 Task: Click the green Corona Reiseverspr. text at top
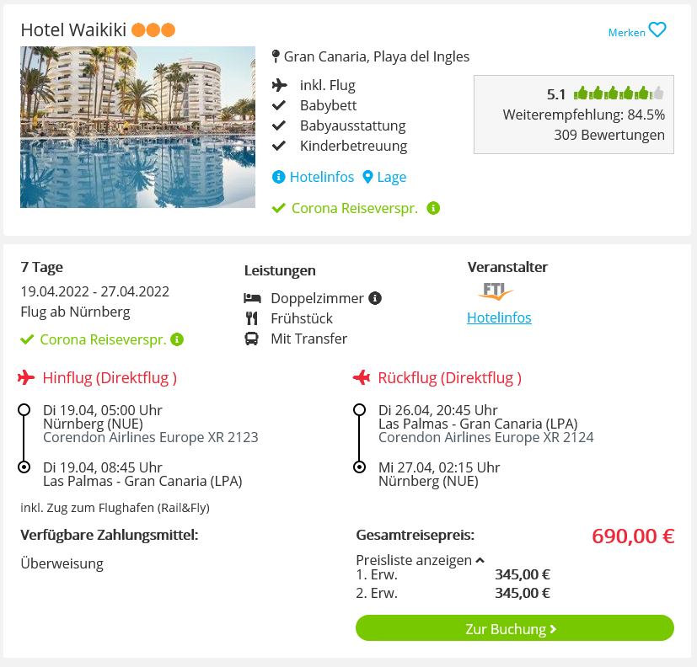355,208
